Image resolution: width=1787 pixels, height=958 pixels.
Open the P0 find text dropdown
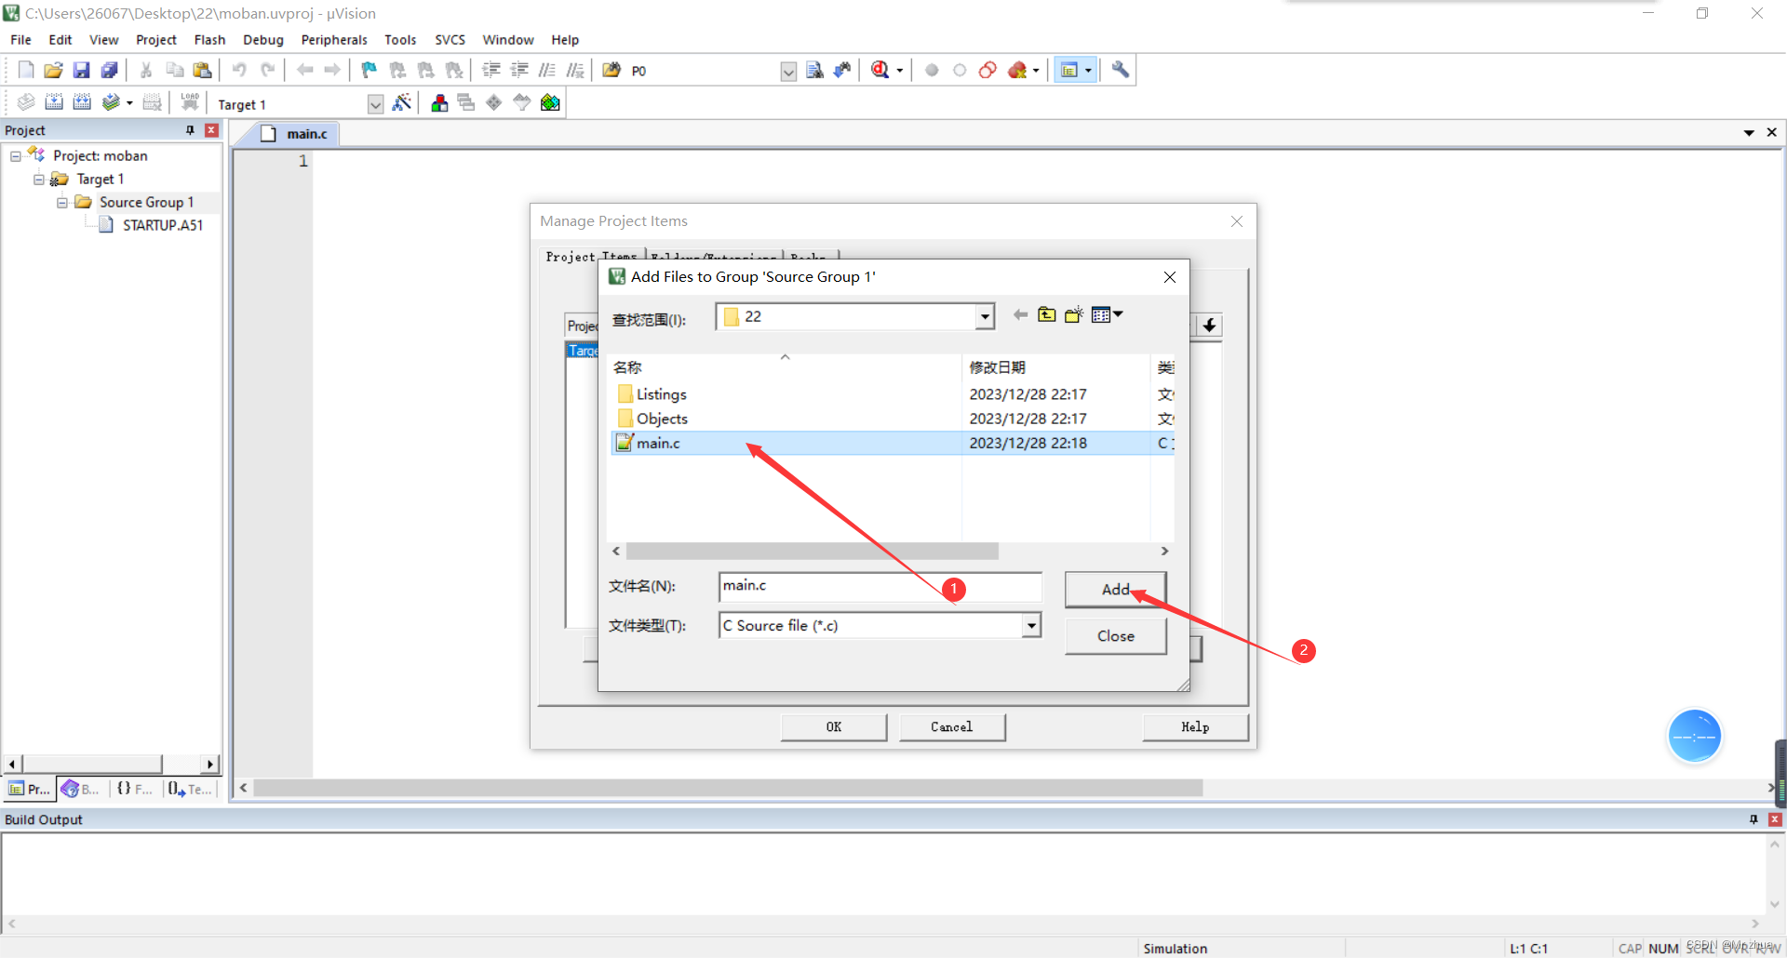(x=788, y=72)
